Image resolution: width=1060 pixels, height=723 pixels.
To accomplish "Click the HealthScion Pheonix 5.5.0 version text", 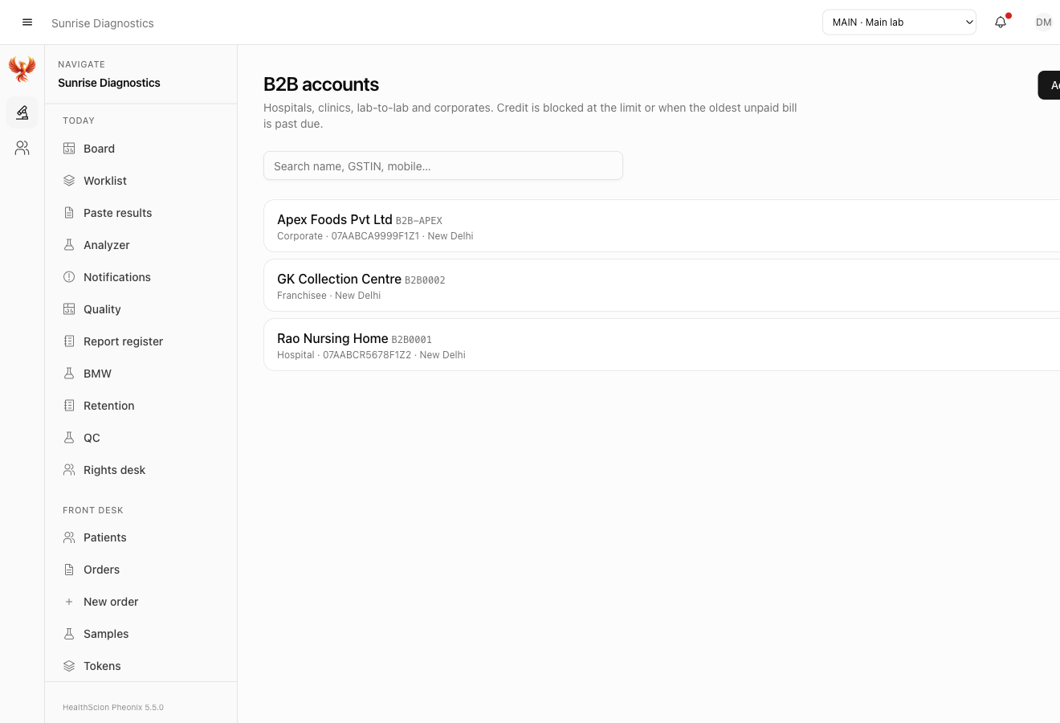I will coord(113,708).
